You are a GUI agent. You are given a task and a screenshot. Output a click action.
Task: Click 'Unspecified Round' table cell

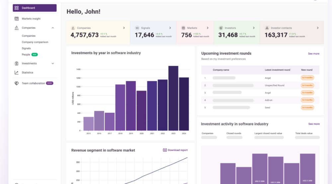tap(275, 86)
